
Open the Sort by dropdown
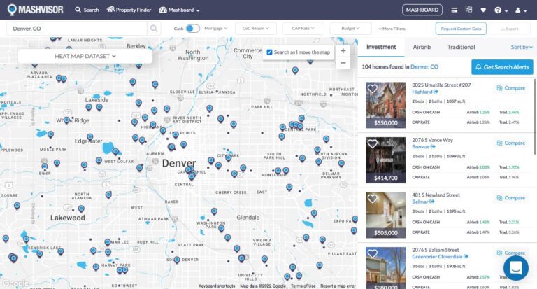[x=521, y=47]
